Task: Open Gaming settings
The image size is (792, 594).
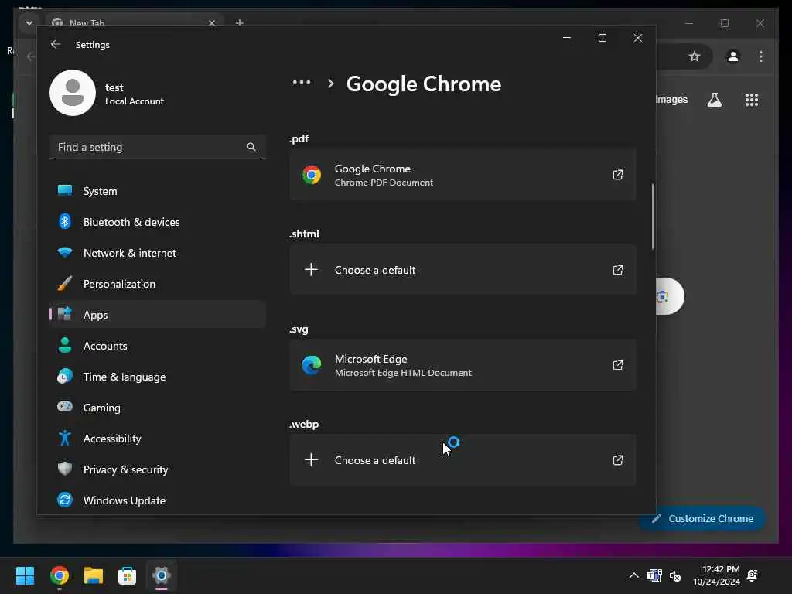Action: (158, 408)
